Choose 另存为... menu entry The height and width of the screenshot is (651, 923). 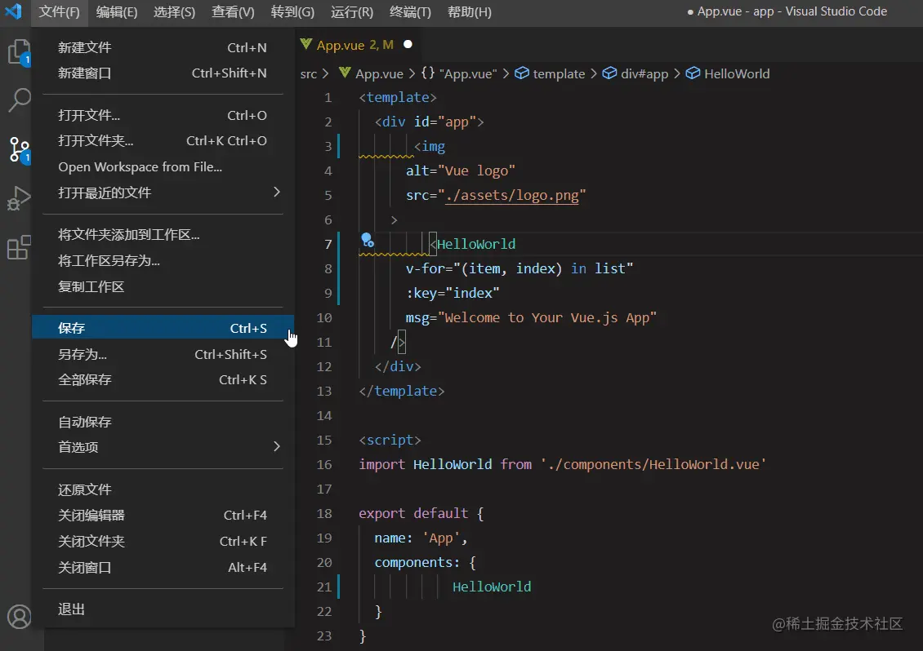(163, 354)
